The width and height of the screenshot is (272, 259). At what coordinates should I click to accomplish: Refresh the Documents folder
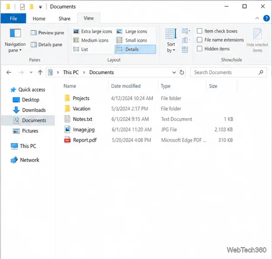pyautogui.click(x=182, y=72)
